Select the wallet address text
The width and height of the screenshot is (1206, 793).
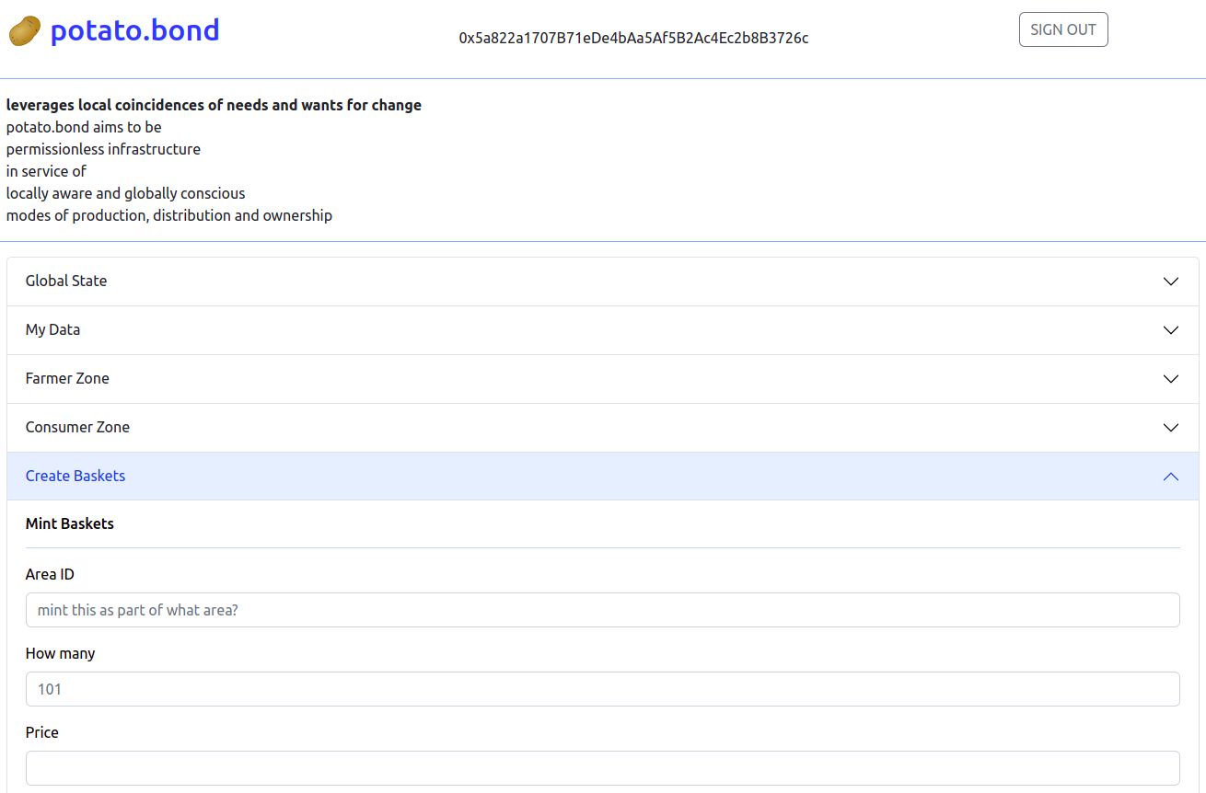click(633, 38)
